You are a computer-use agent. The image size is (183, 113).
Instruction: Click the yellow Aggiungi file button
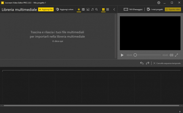(x=46, y=10)
